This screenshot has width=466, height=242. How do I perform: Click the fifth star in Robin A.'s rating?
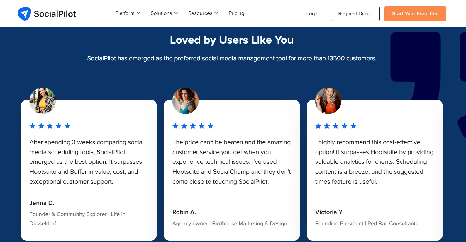coord(211,126)
